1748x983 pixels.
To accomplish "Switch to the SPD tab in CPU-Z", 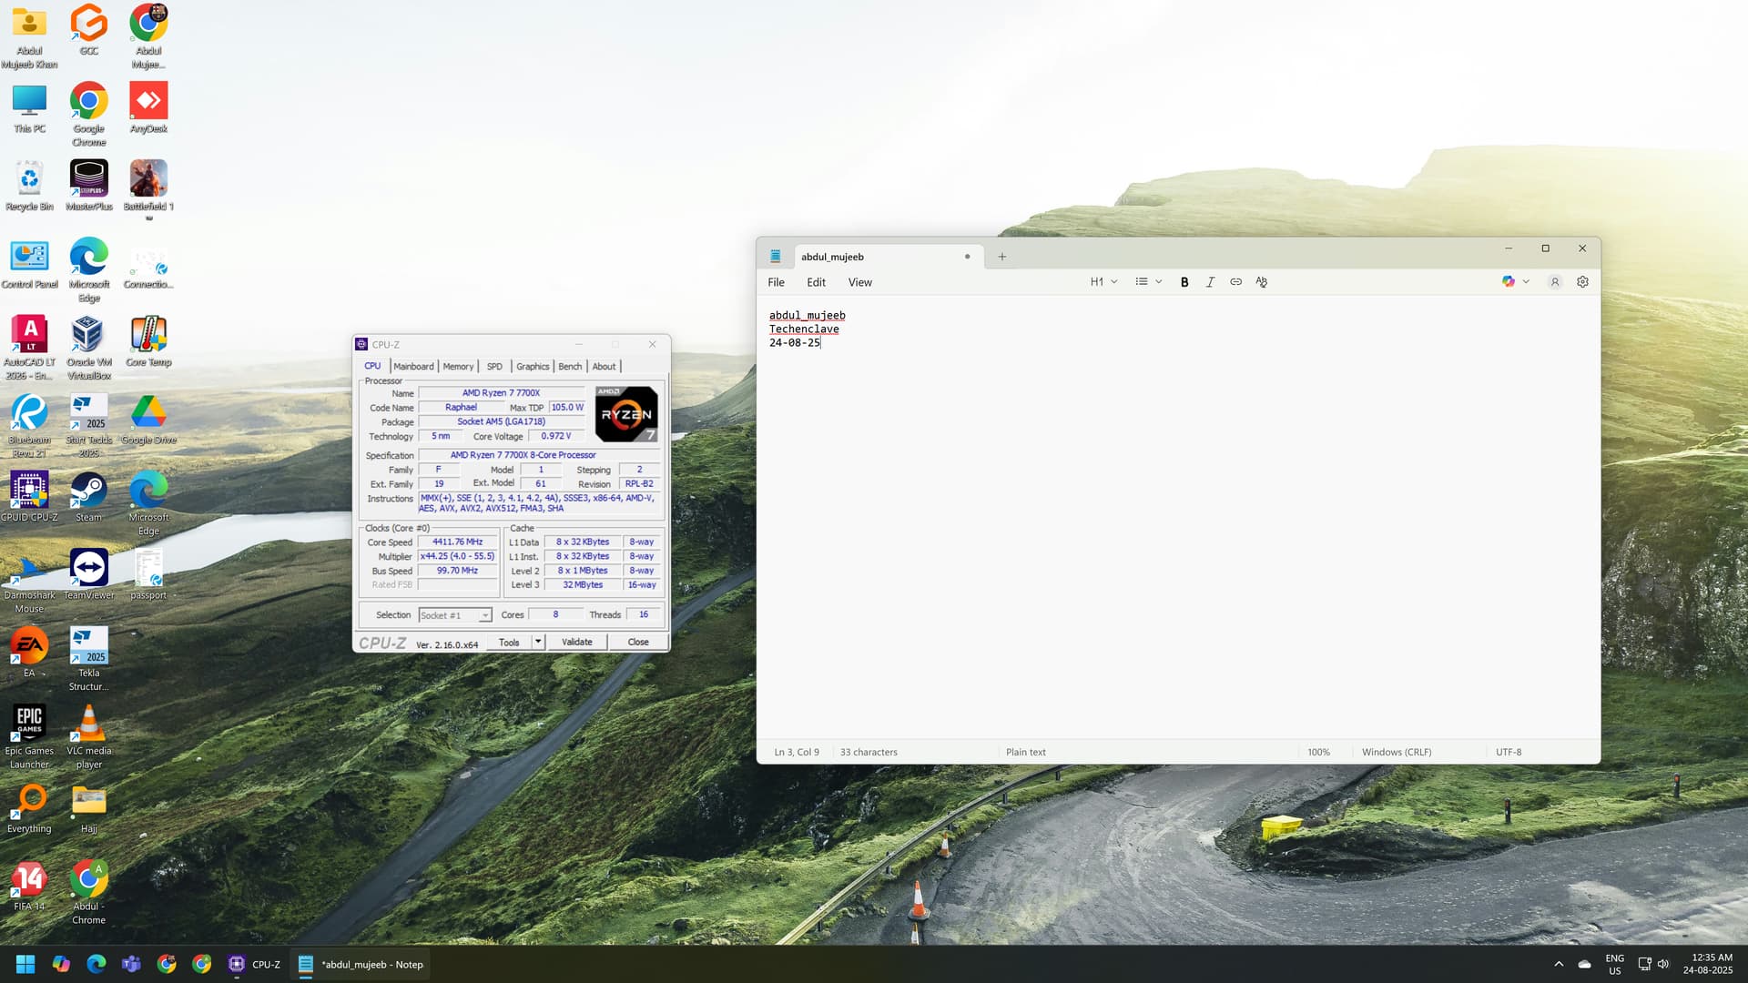I will 494,366.
